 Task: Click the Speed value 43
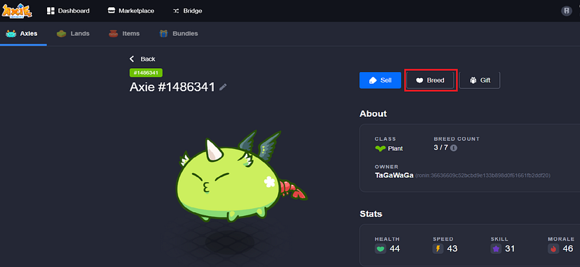pos(452,249)
